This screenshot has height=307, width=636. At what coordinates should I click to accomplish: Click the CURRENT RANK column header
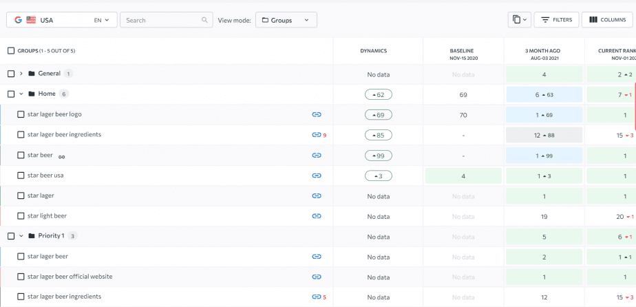pos(617,54)
